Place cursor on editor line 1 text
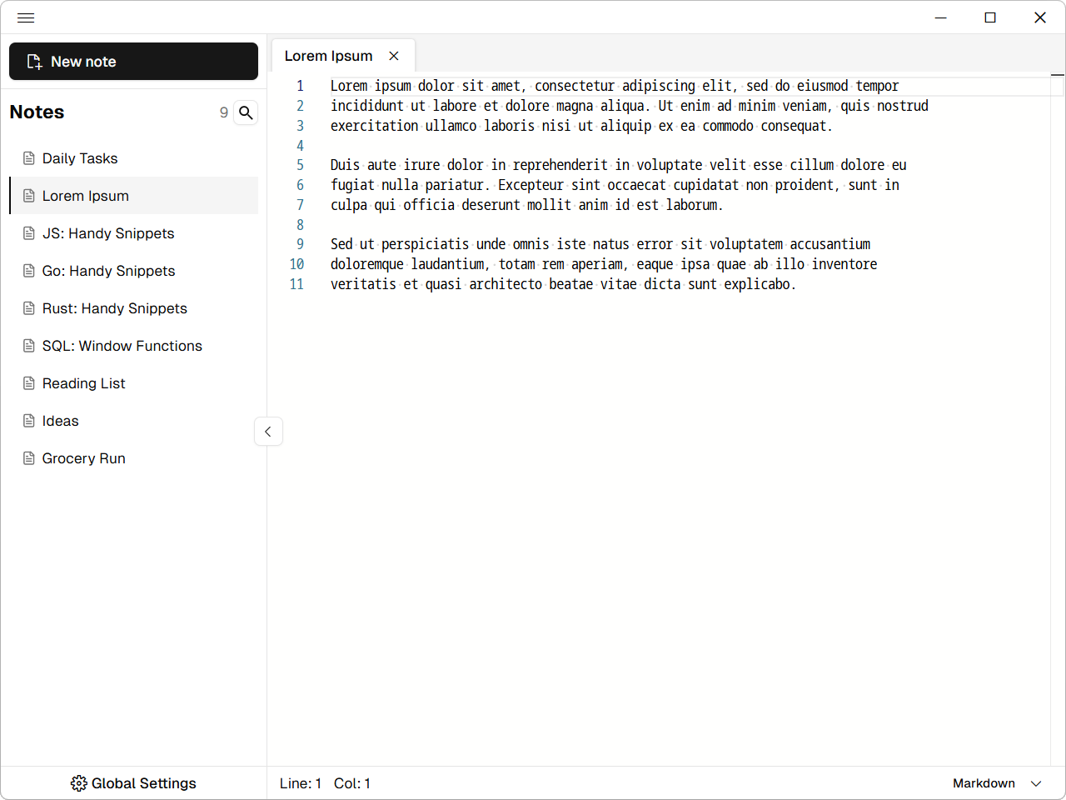Viewport: 1066px width, 800px height. coord(615,86)
